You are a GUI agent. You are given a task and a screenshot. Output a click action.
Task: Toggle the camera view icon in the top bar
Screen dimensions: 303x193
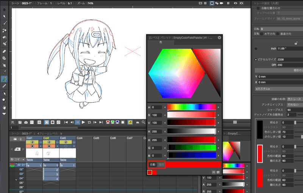[x=222, y=3]
